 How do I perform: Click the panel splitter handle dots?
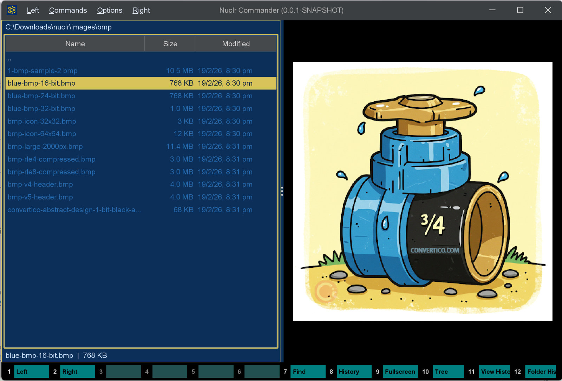pos(282,191)
